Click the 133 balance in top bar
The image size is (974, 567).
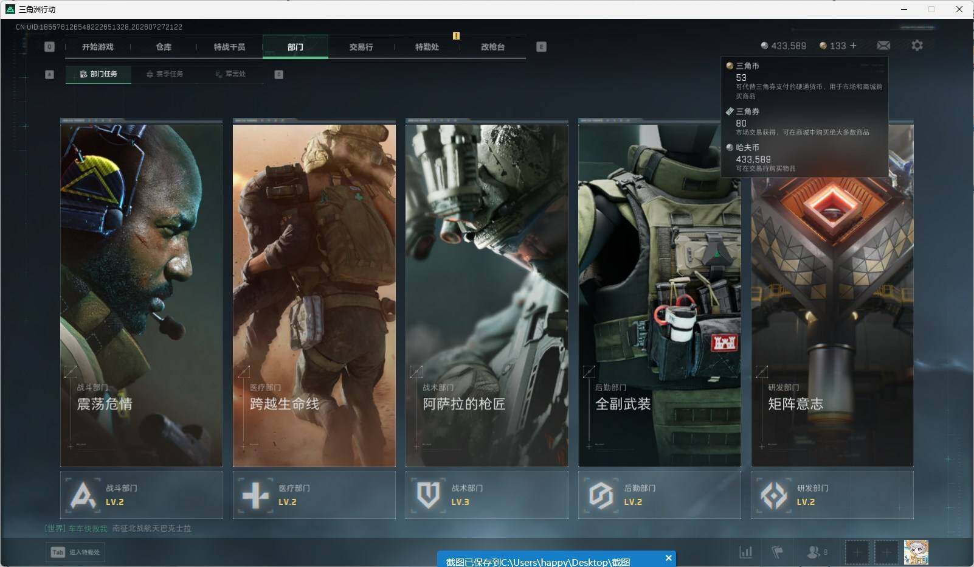click(838, 46)
